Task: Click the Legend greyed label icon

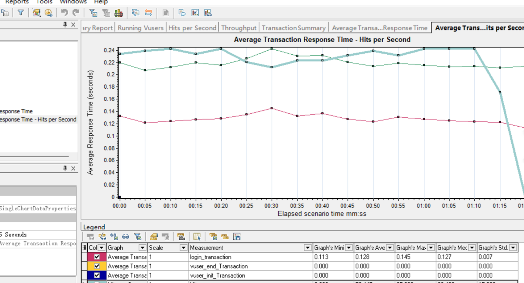Action: point(165,236)
